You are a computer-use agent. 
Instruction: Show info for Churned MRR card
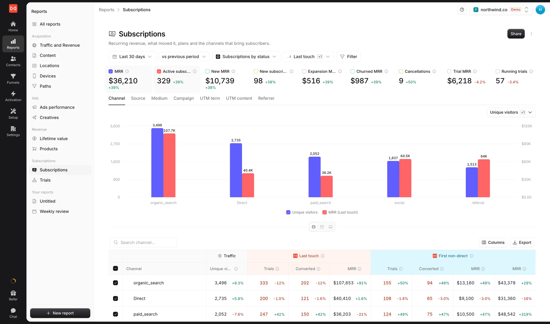[386, 71]
